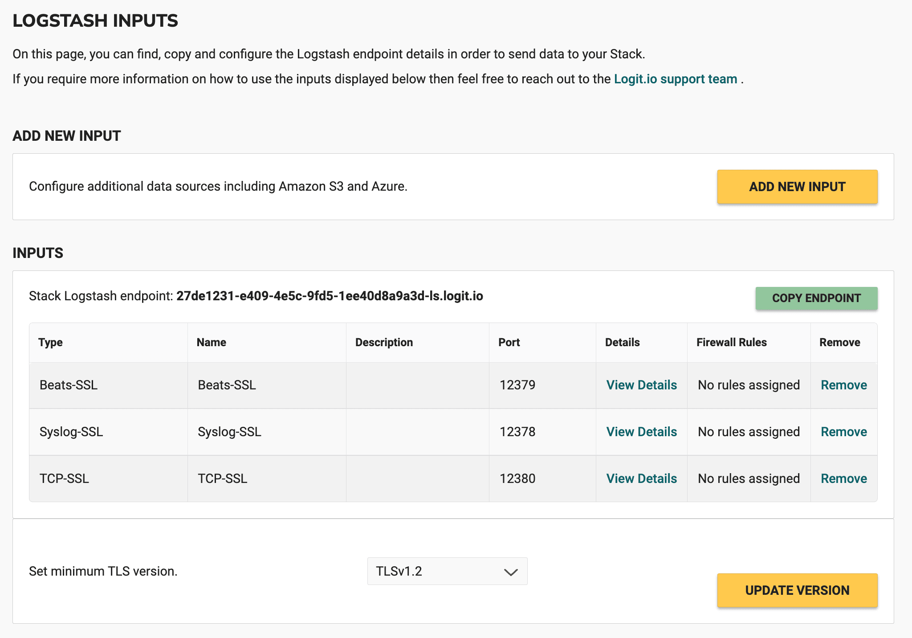912x638 pixels.
Task: Remove the Beats-SSL input
Action: click(x=843, y=385)
